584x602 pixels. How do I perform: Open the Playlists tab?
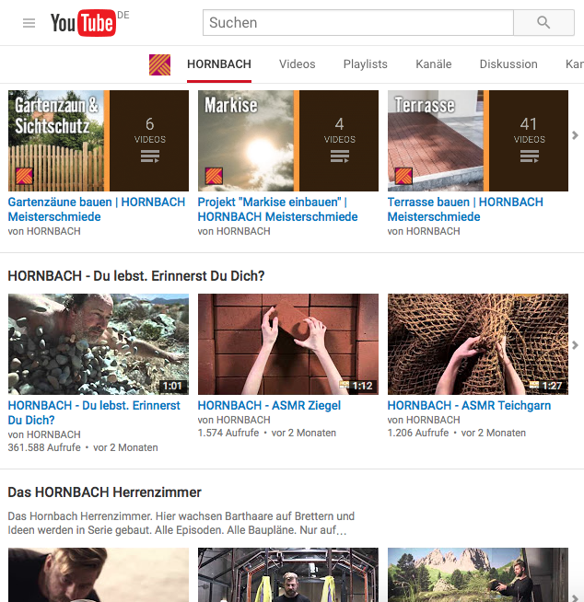365,64
